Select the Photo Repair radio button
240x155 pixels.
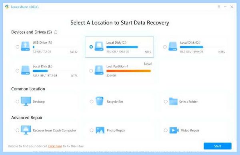point(92,130)
